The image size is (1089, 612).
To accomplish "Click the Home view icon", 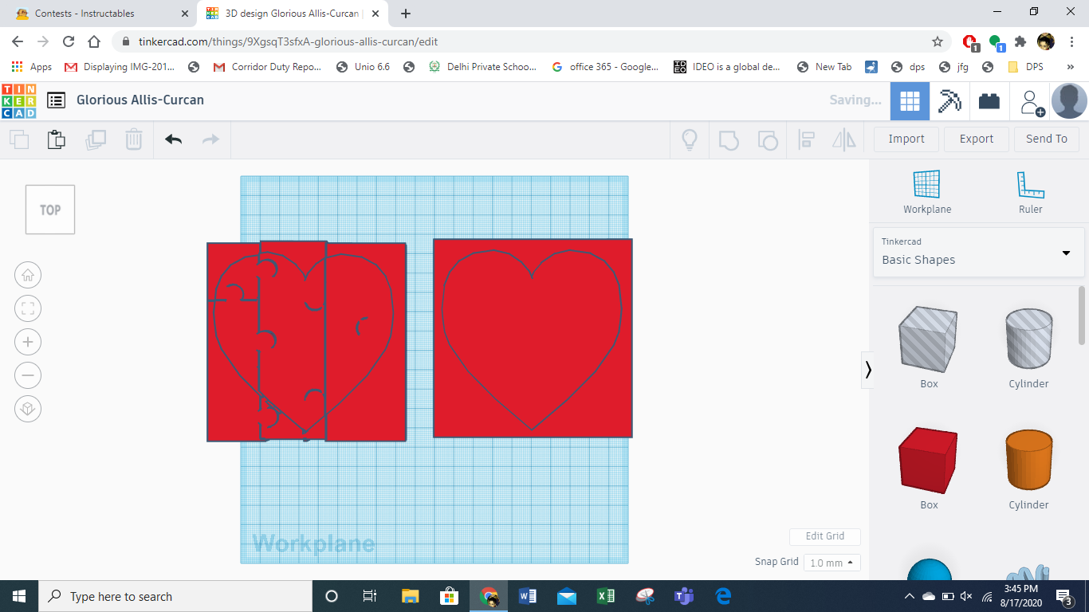I will point(28,275).
